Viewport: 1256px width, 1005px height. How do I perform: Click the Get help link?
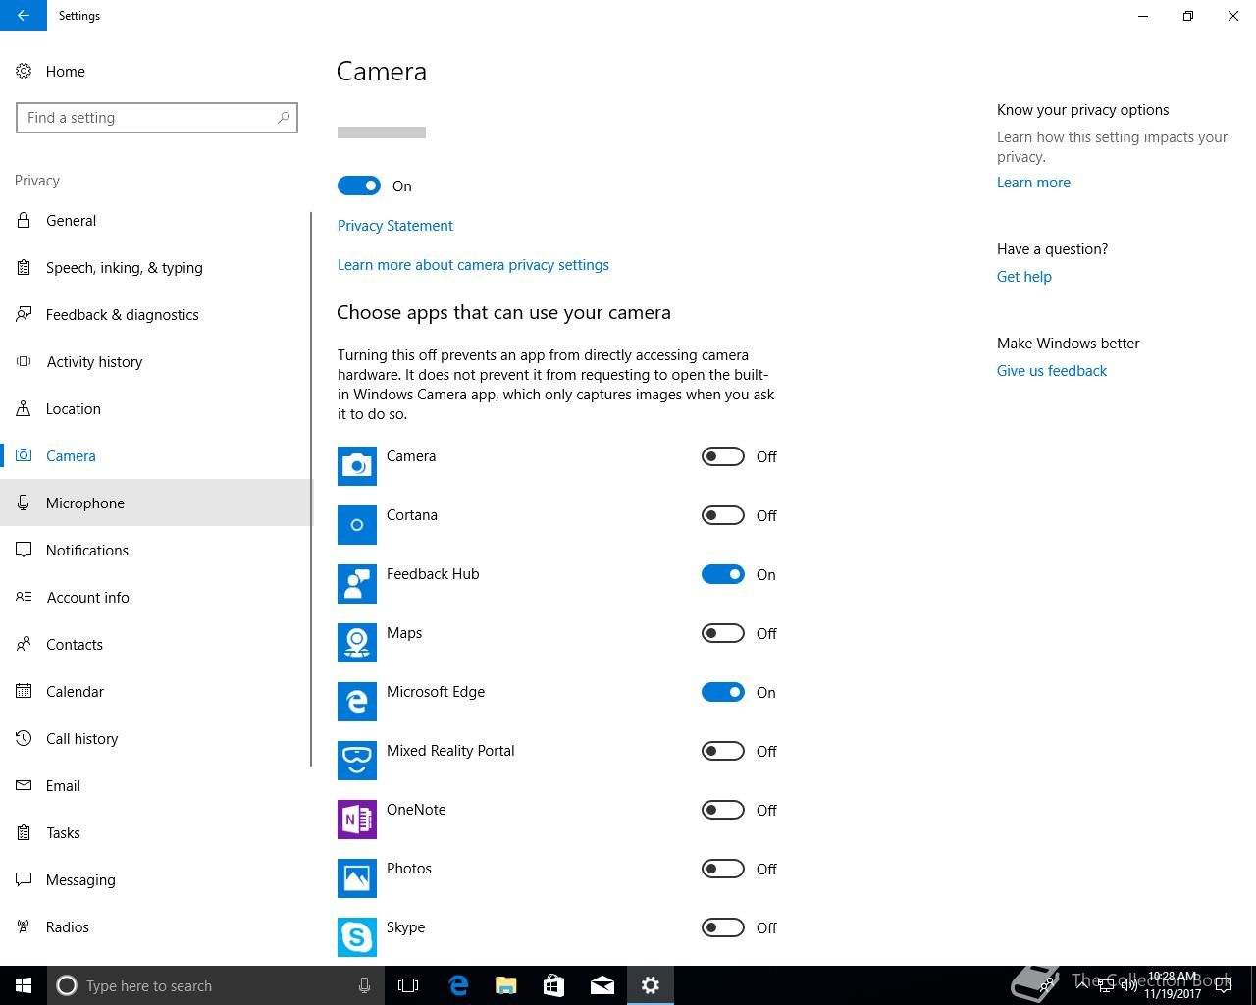tap(1023, 276)
